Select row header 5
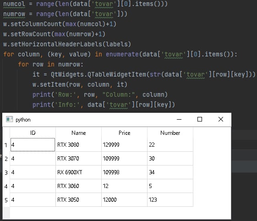Image resolution: width=257 pixels, height=221 pixels. [6, 200]
